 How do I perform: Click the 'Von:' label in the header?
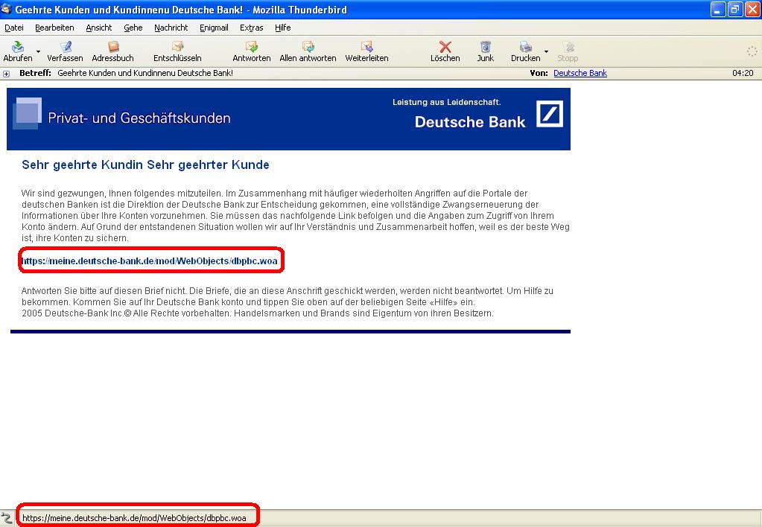[539, 74]
